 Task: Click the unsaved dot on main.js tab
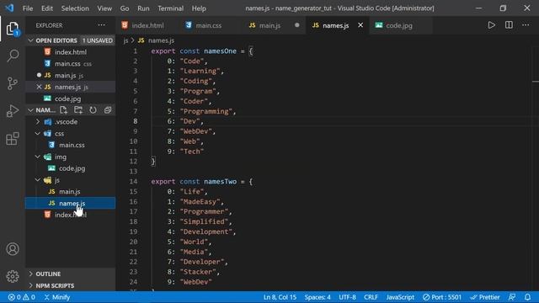coord(297,25)
